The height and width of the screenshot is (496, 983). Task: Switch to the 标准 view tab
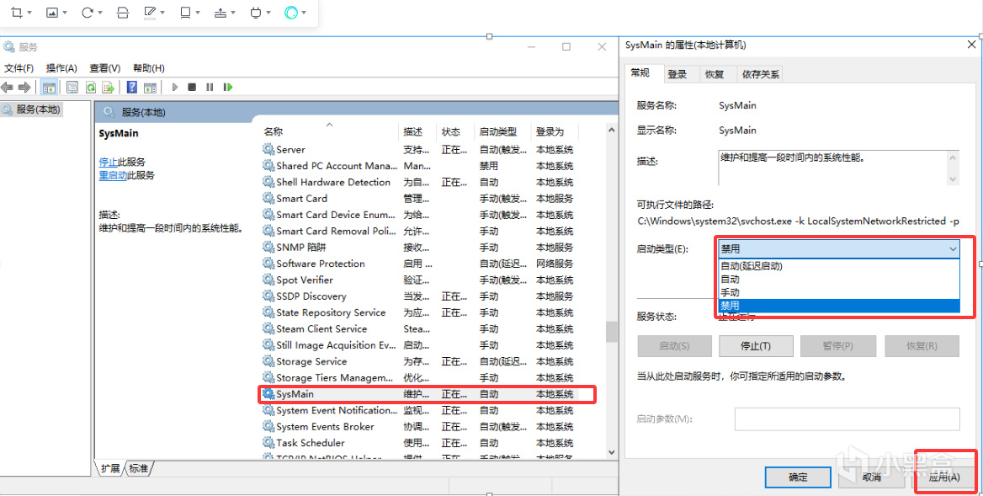139,468
